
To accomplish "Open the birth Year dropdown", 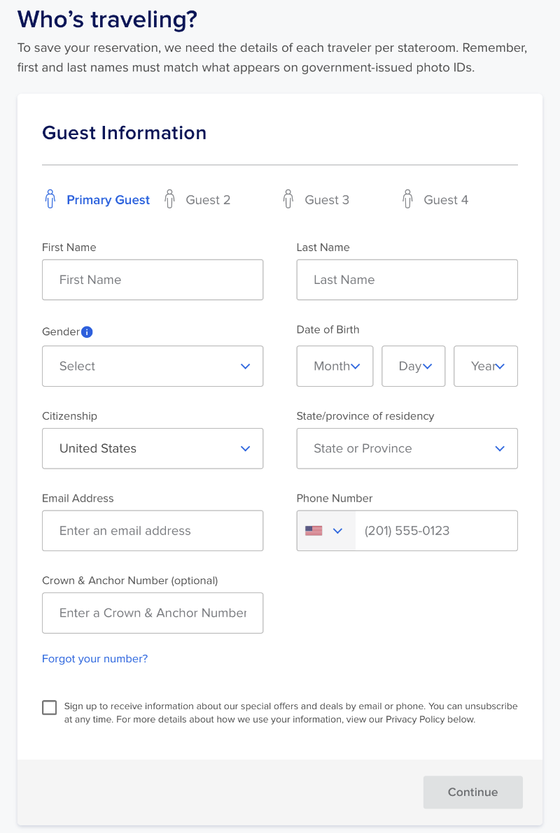I will 485,366.
